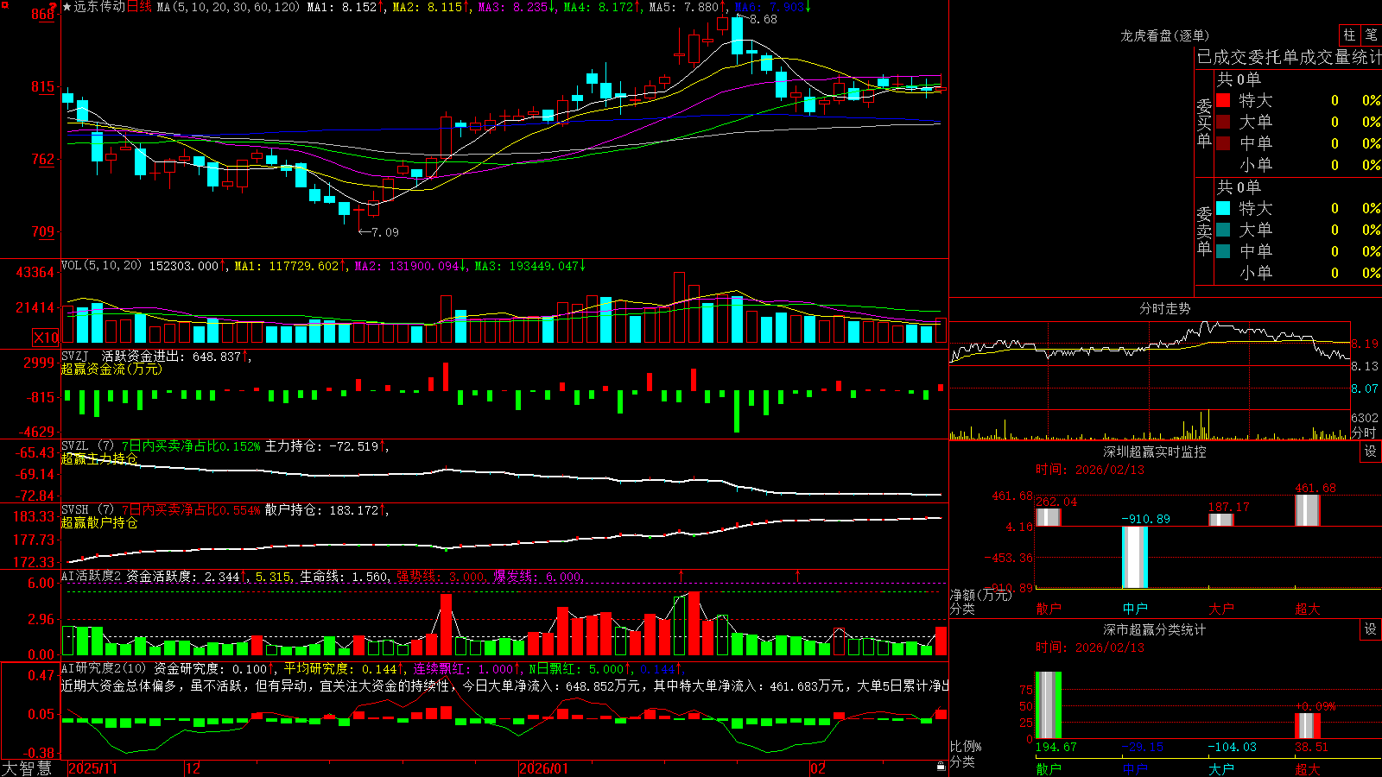Jump to the 12 month timeline marker
1382x777 pixels.
[193, 768]
